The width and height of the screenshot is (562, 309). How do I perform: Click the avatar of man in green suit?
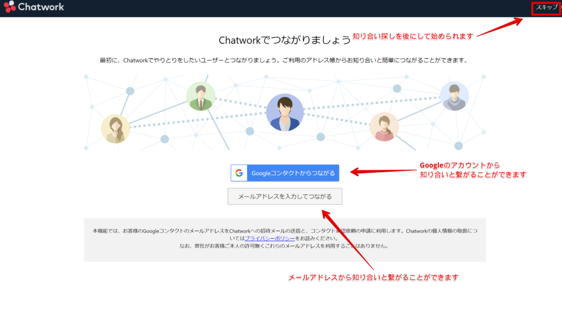tap(201, 96)
